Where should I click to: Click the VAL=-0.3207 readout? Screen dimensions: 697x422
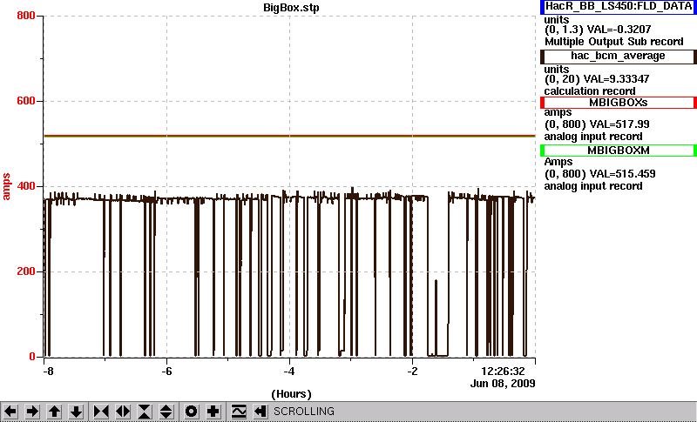click(619, 30)
